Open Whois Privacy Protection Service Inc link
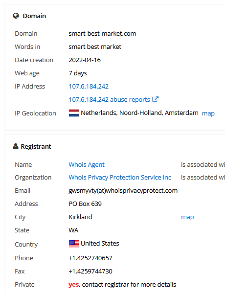 tap(120, 178)
